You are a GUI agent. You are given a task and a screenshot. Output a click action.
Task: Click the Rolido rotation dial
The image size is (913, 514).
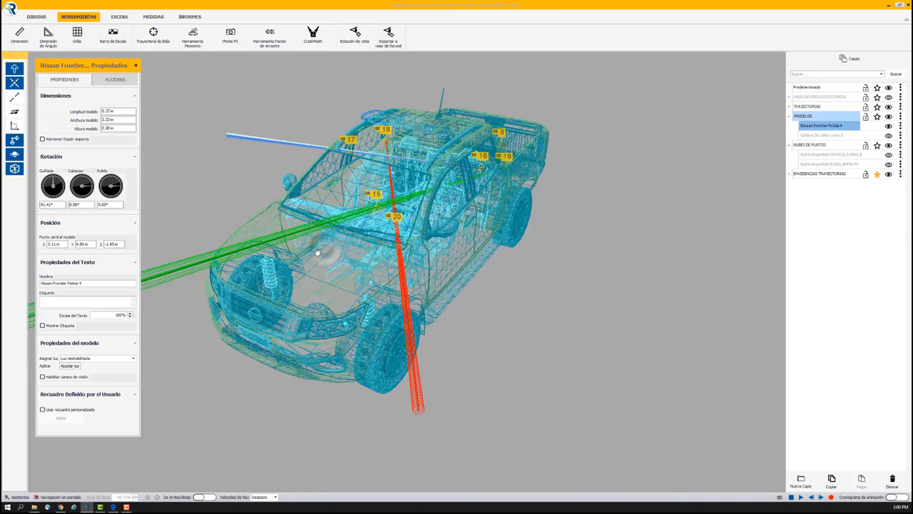click(x=111, y=186)
